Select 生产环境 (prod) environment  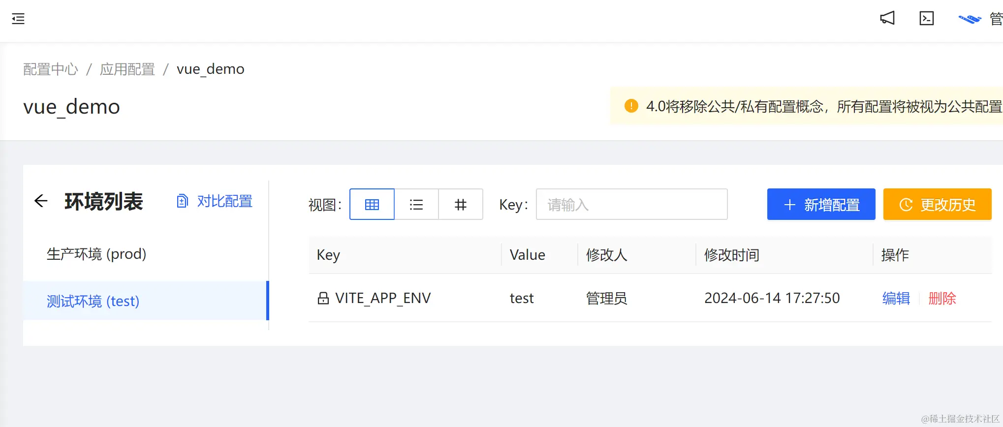(x=146, y=254)
